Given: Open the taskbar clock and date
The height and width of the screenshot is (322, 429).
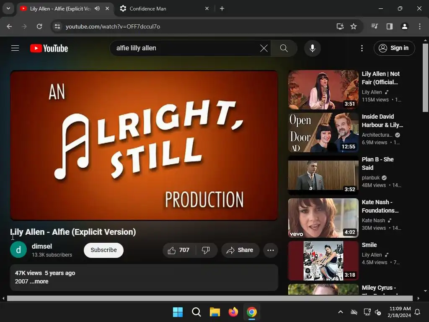Looking at the screenshot, I should (x=399, y=312).
